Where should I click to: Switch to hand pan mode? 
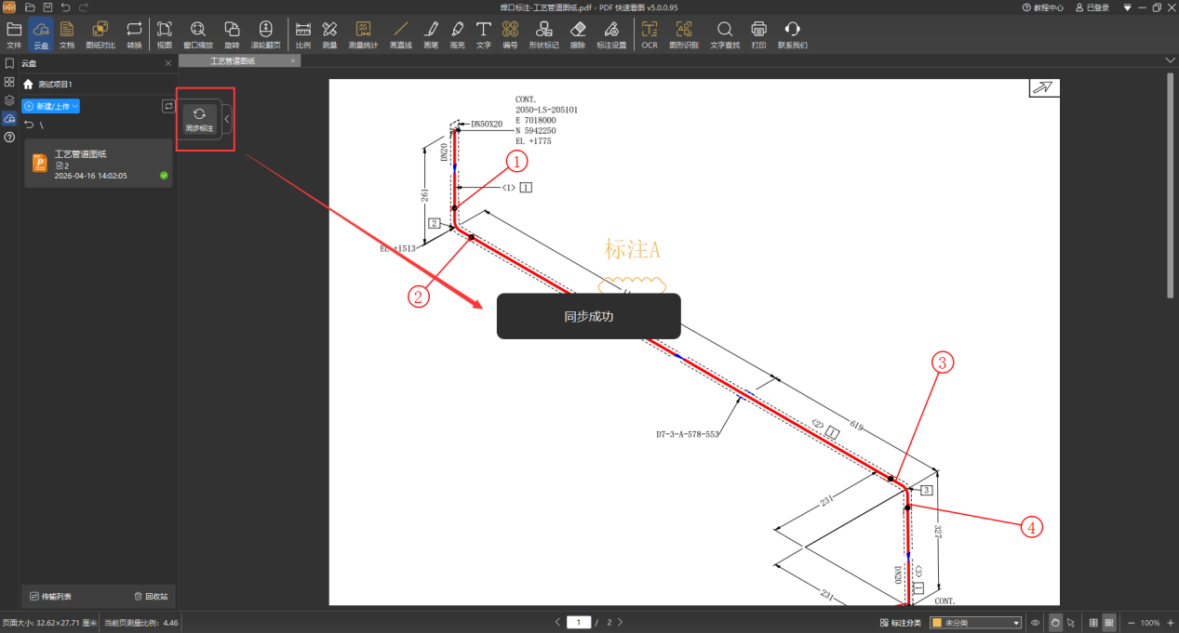[x=1054, y=623]
